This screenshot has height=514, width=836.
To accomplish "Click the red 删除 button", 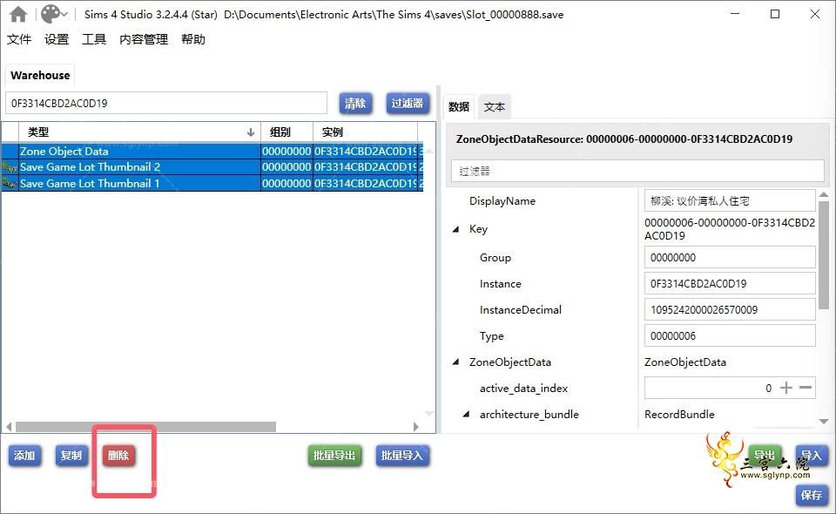I will coord(118,456).
